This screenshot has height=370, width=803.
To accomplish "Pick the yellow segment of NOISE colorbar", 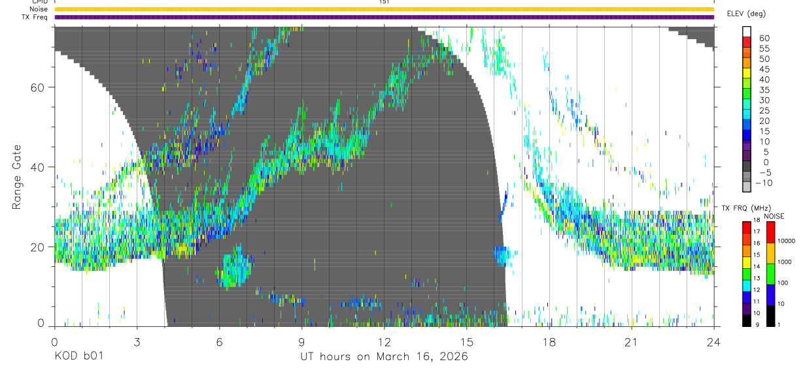I will tap(771, 253).
